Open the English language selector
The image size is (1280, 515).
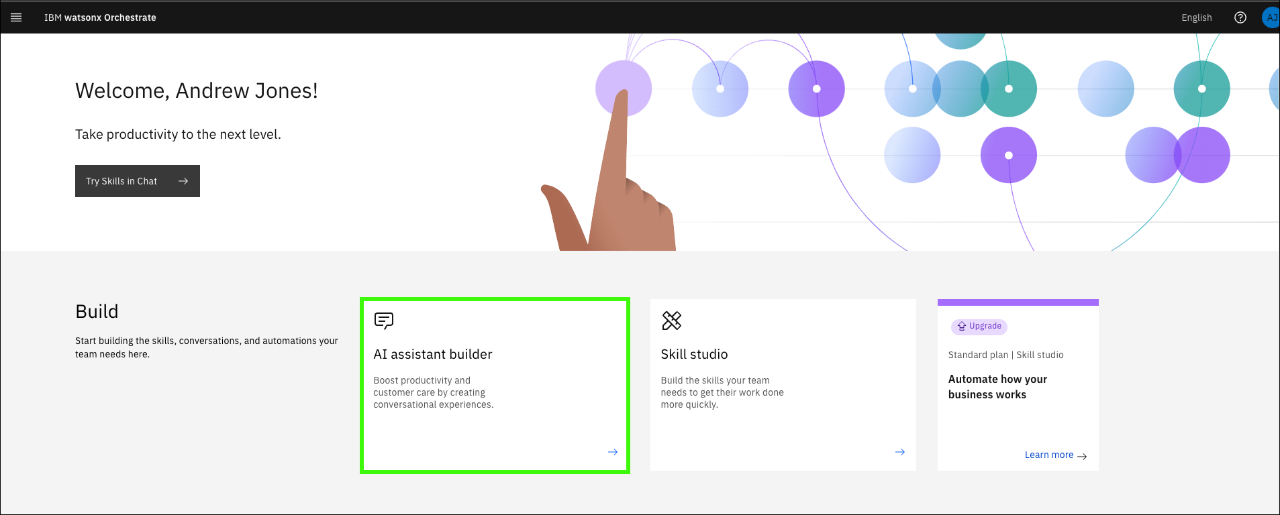(x=1196, y=17)
